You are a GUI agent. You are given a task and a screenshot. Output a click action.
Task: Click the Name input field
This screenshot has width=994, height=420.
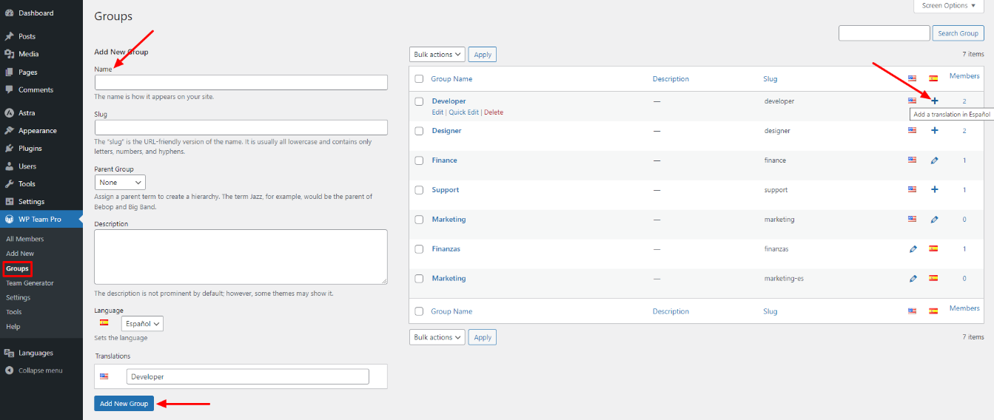coord(241,82)
